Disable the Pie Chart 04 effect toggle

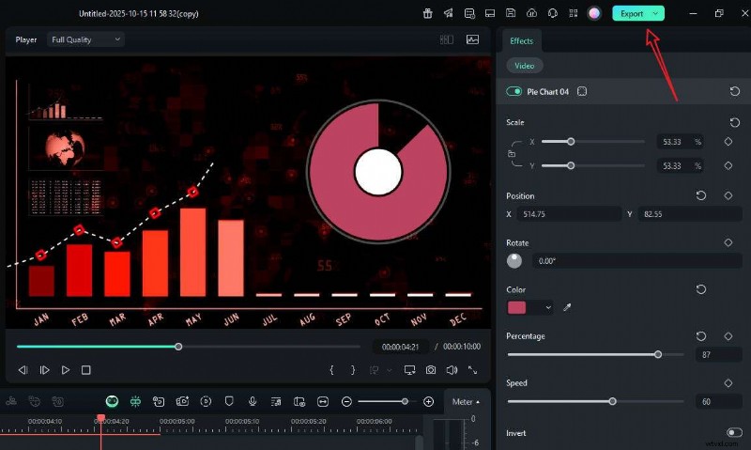coord(513,91)
